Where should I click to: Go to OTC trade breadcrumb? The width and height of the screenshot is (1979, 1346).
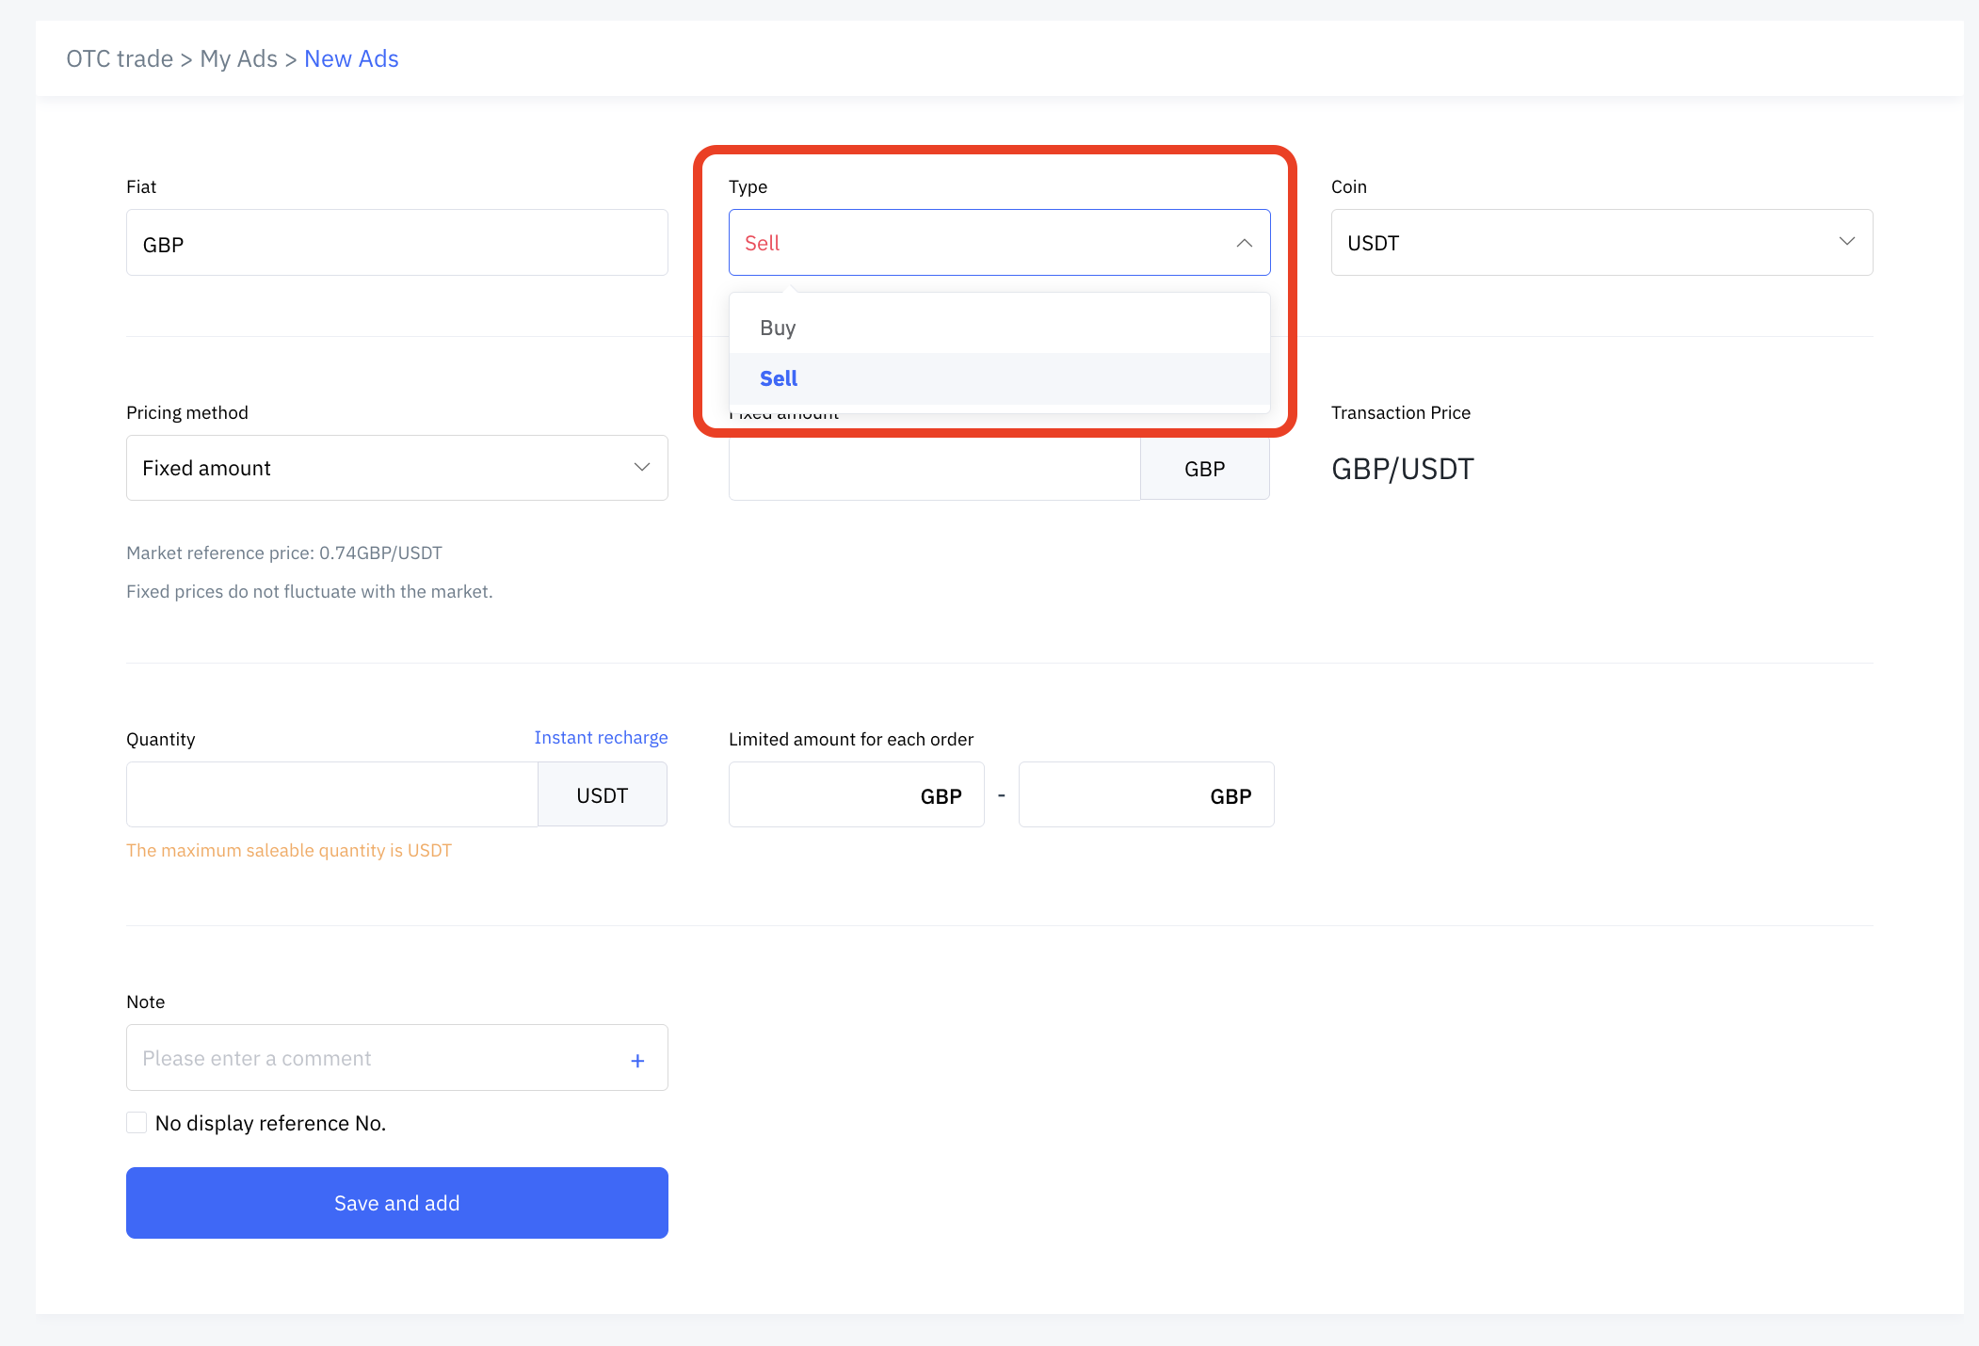point(120,58)
